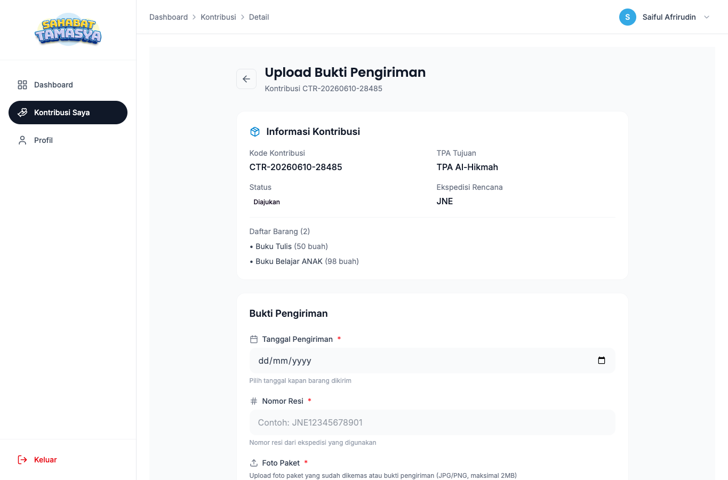Click the subtitle Kontribusi CTR-20260610-28485
This screenshot has height=480, width=728.
coord(324,89)
